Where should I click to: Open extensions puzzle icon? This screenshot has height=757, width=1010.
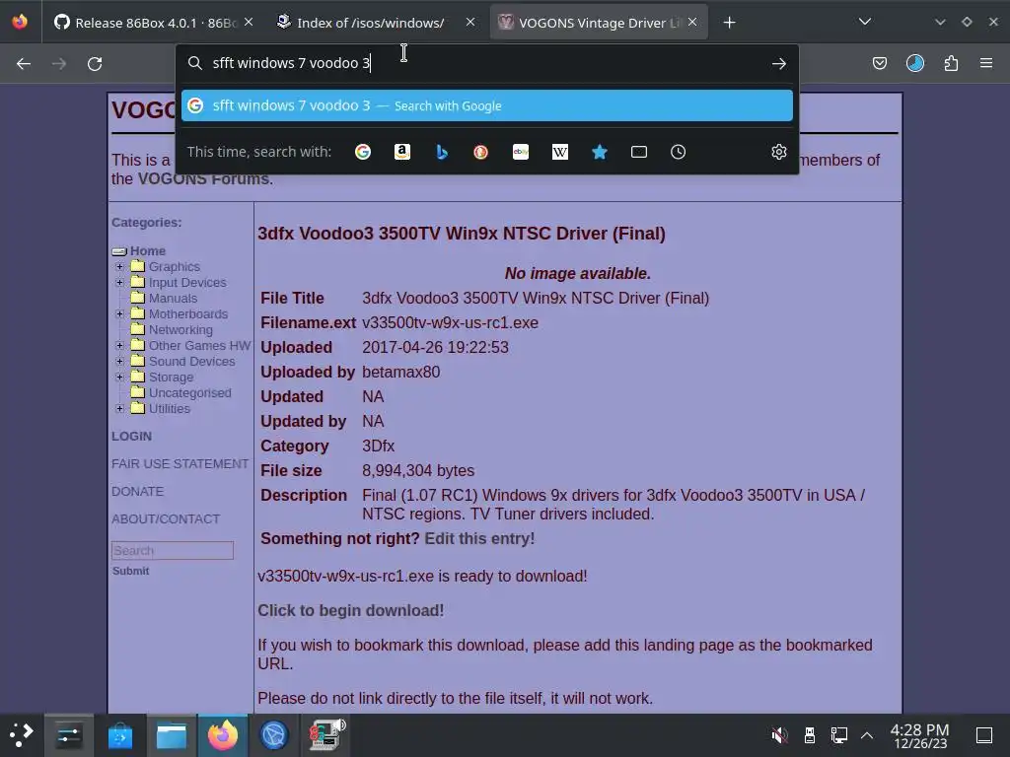[951, 63]
